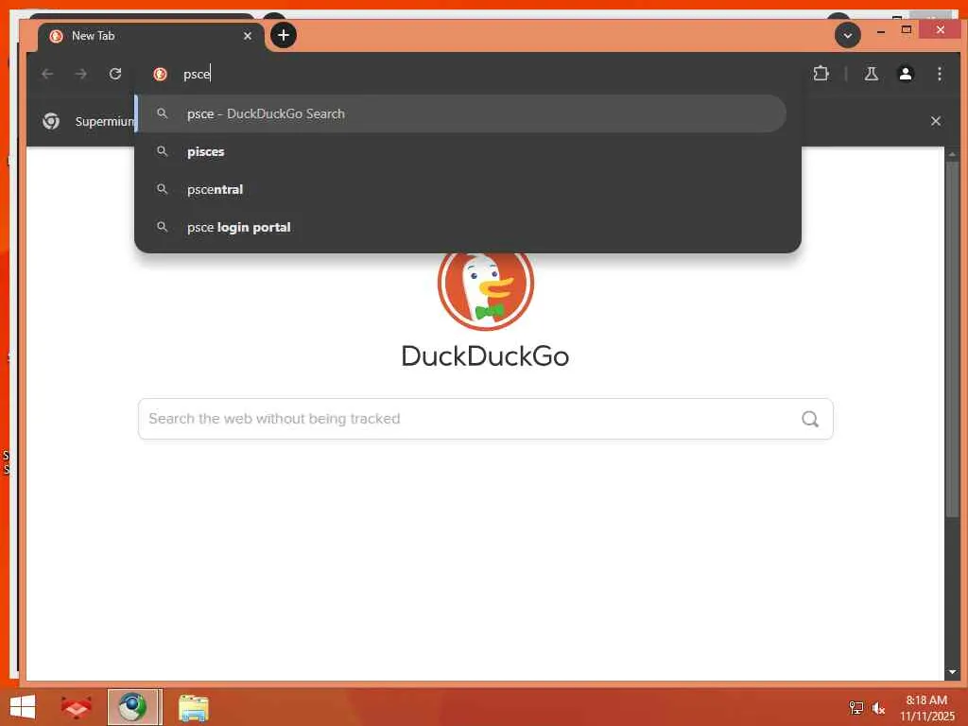Click the page vertical scrollbar thumb
This screenshot has width=968, height=726.
(952, 339)
